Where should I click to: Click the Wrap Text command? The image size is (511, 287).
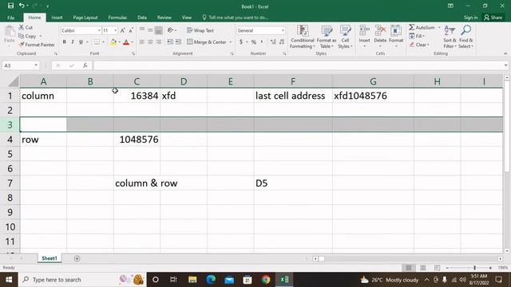point(200,30)
